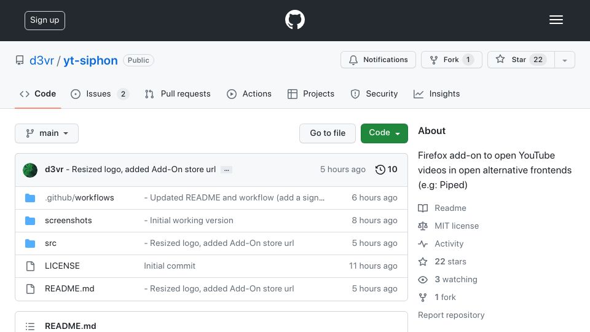Click 8 hours ago in screenshots row
Viewport: 590px width, 332px height.
tap(374, 220)
